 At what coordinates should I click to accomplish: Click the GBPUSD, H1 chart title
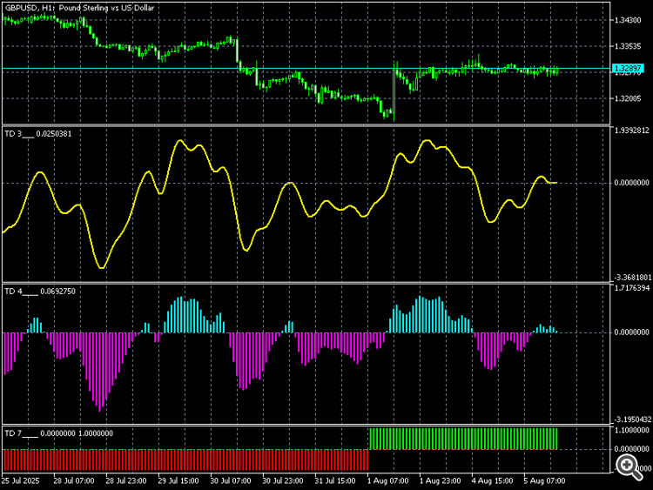[x=79, y=8]
